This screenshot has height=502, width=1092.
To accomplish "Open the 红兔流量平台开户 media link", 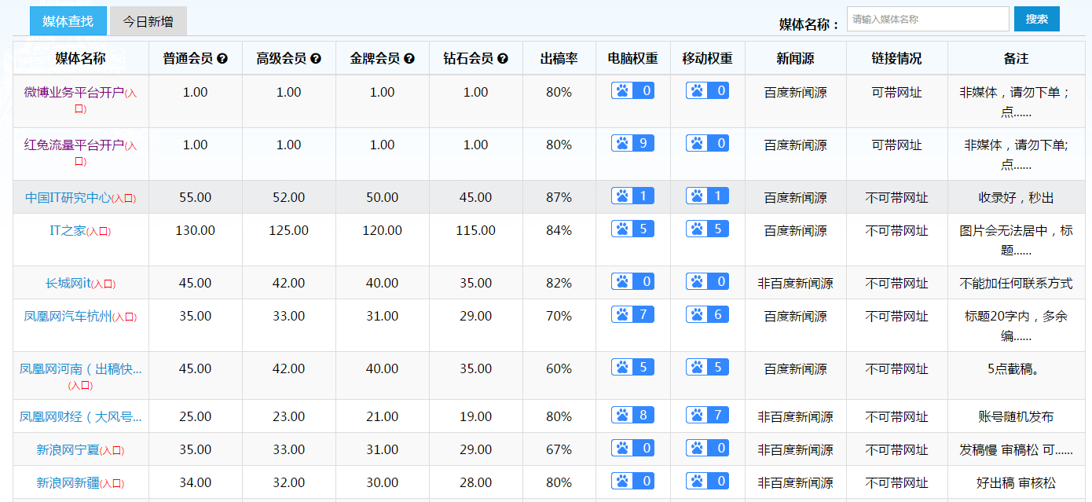I will 74,145.
